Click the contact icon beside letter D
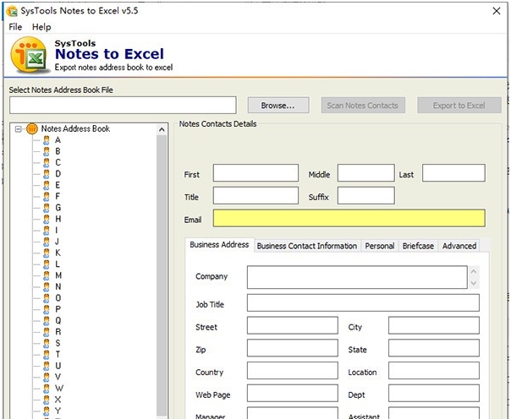Viewport: 511px width, 419px height. [47, 174]
